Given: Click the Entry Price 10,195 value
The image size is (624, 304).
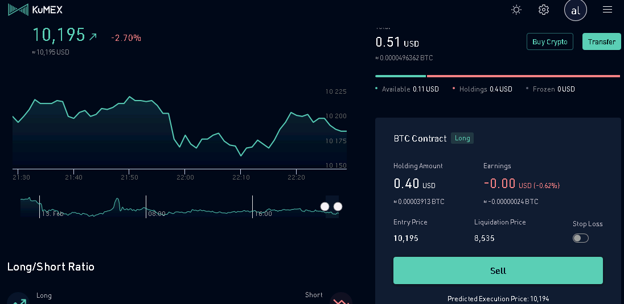Looking at the screenshot, I should pyautogui.click(x=405, y=239).
